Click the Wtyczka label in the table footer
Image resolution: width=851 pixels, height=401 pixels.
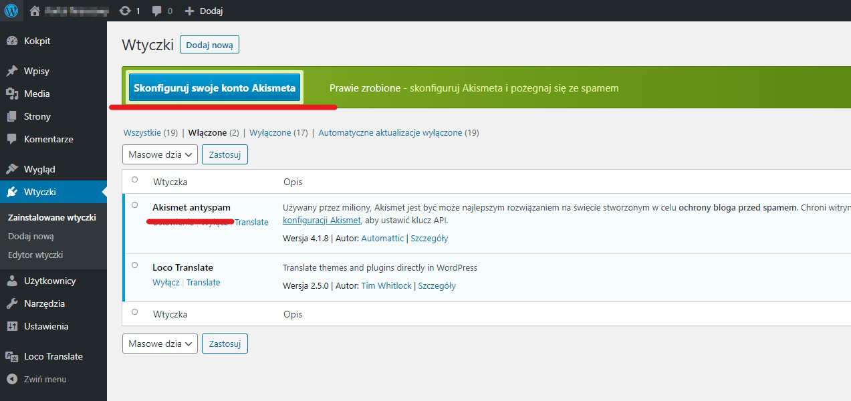[170, 314]
